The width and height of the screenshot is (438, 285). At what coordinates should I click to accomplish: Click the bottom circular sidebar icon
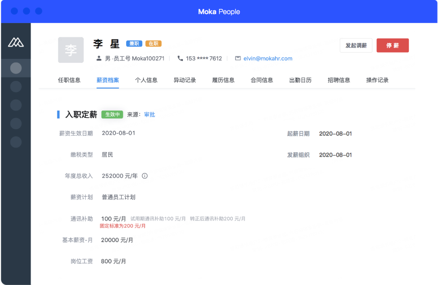(x=16, y=142)
